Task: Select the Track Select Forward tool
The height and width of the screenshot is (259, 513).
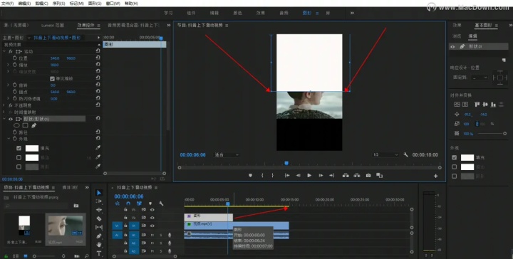Action: [99, 201]
